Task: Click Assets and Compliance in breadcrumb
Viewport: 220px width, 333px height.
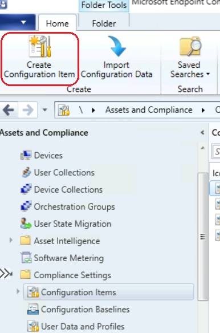Action: (x=149, y=110)
